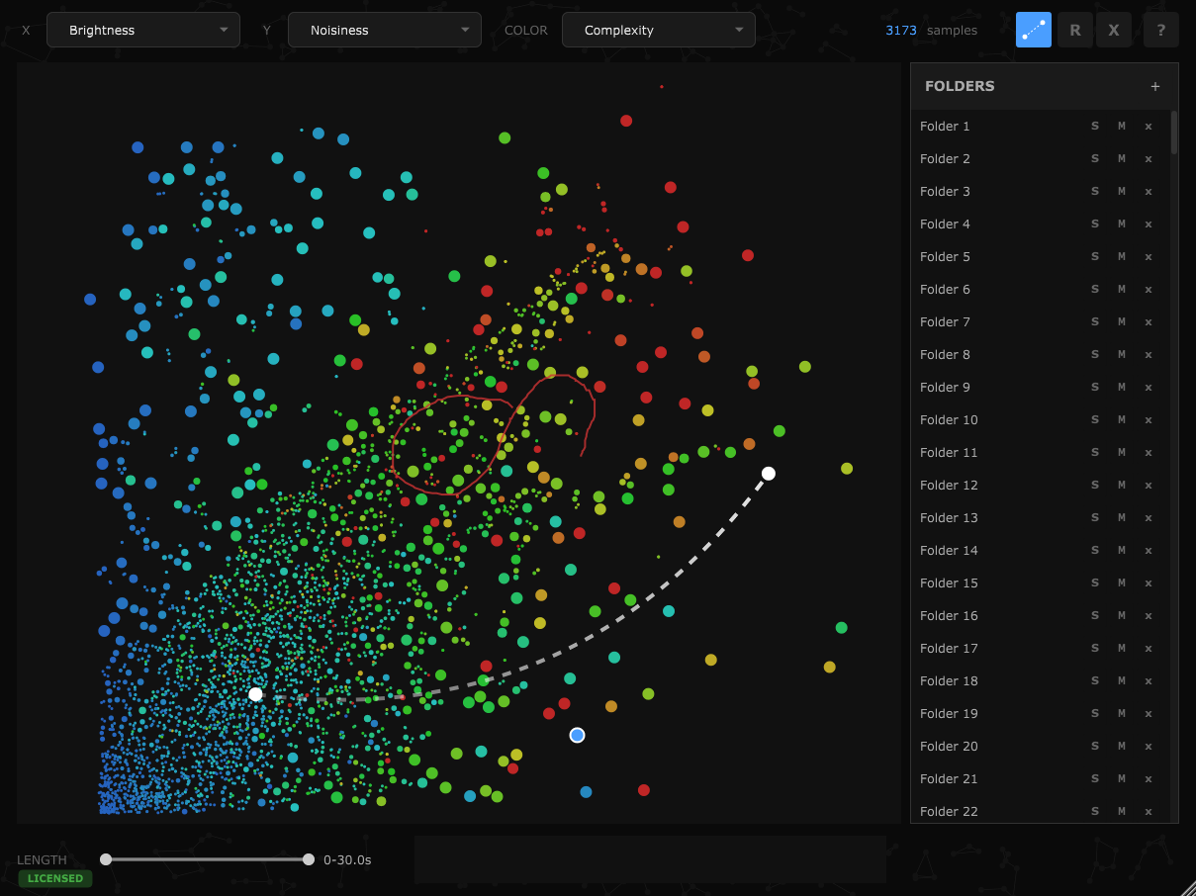Image resolution: width=1196 pixels, height=896 pixels.
Task: Add a new folder with plus icon
Action: click(1154, 86)
